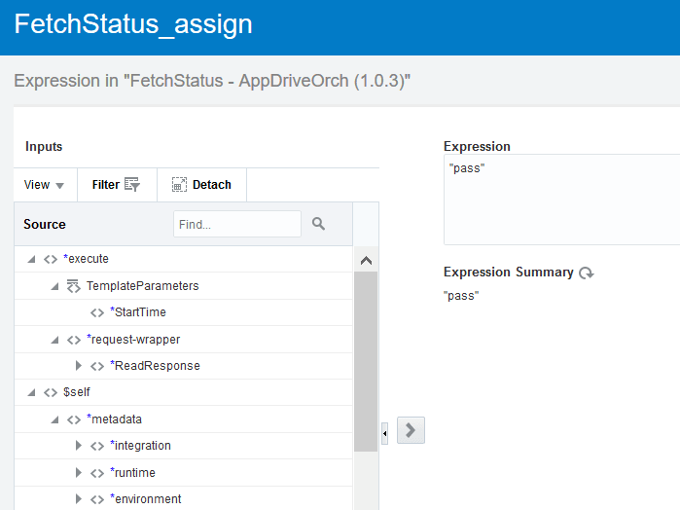Select the *ReadResponse tree row
Viewport: 680px width, 510px height.
(184, 365)
